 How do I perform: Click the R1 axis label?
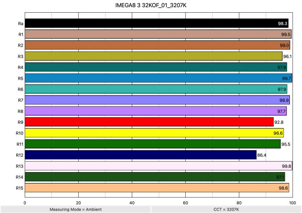pos(20,34)
